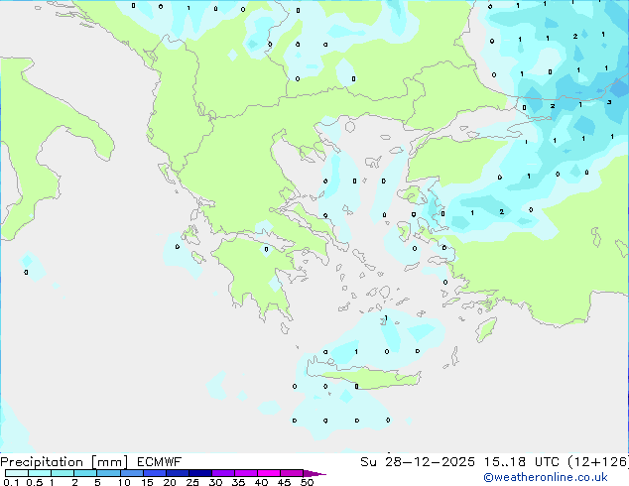Open the weatheronline.co.uk copyright link
Viewport: 629px width, 486px height.
click(546, 477)
